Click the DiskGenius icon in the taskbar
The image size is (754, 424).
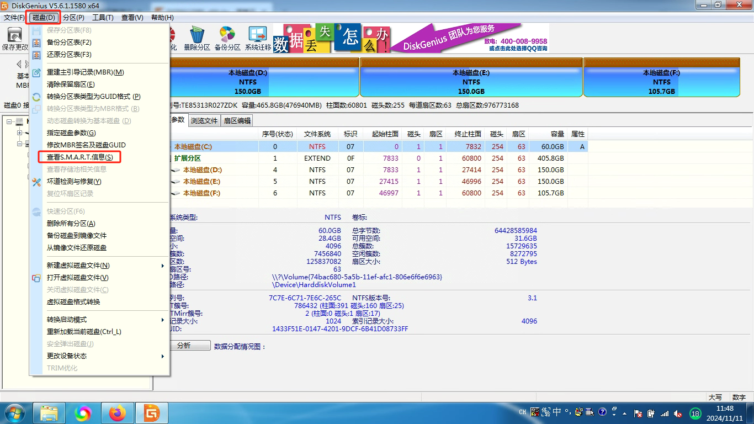point(151,412)
